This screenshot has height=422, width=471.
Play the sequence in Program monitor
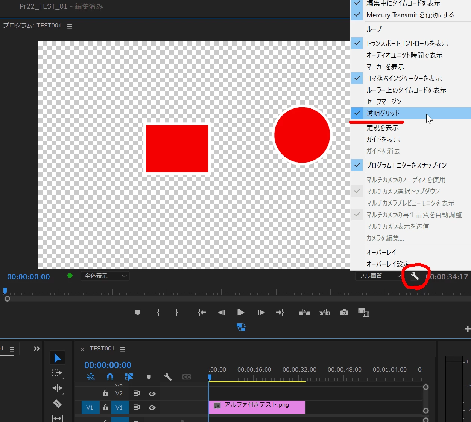(241, 312)
